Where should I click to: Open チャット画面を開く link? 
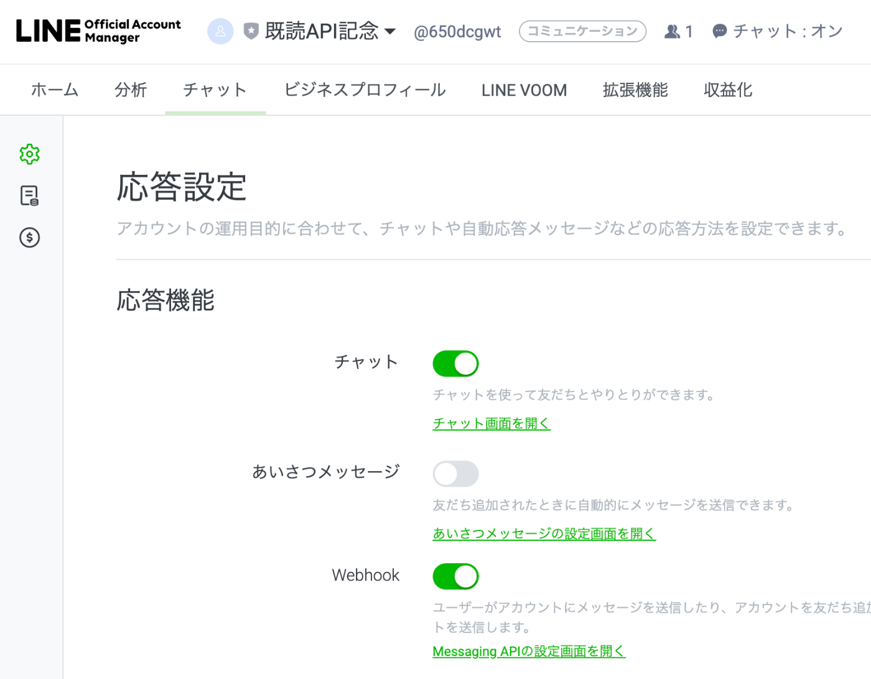pyautogui.click(x=491, y=423)
